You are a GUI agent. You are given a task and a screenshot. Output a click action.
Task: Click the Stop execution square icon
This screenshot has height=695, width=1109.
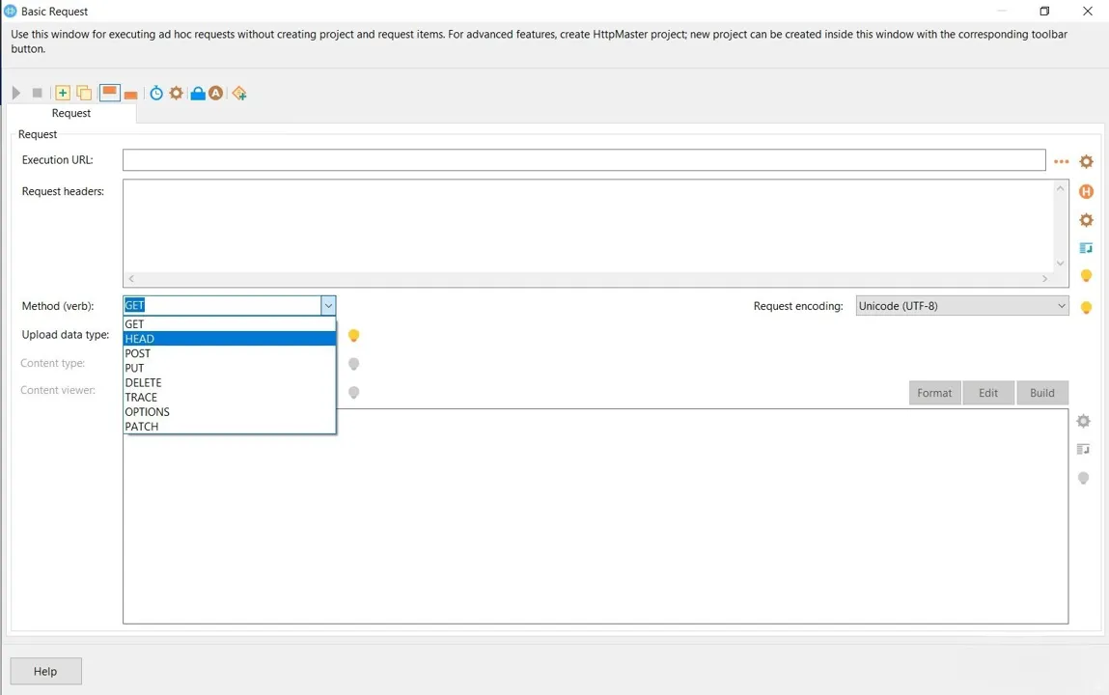(x=38, y=93)
